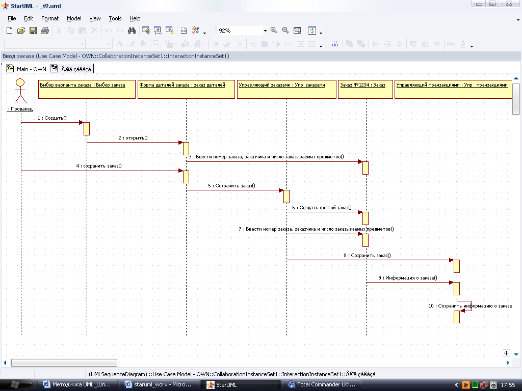Select 'Заказ №1234 : Заказ' object
The height and width of the screenshot is (391, 522).
[365, 89]
